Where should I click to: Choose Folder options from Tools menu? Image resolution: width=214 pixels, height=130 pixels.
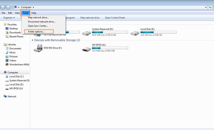(36, 32)
